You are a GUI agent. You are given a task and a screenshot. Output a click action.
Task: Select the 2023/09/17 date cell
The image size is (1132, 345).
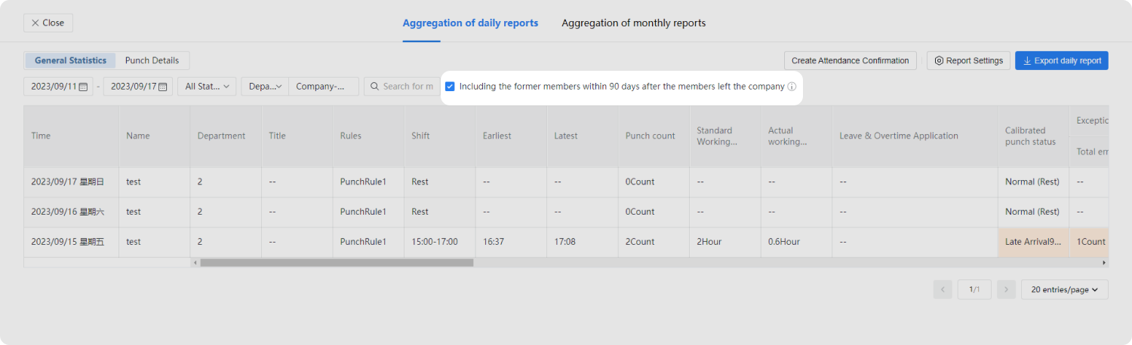pos(71,182)
